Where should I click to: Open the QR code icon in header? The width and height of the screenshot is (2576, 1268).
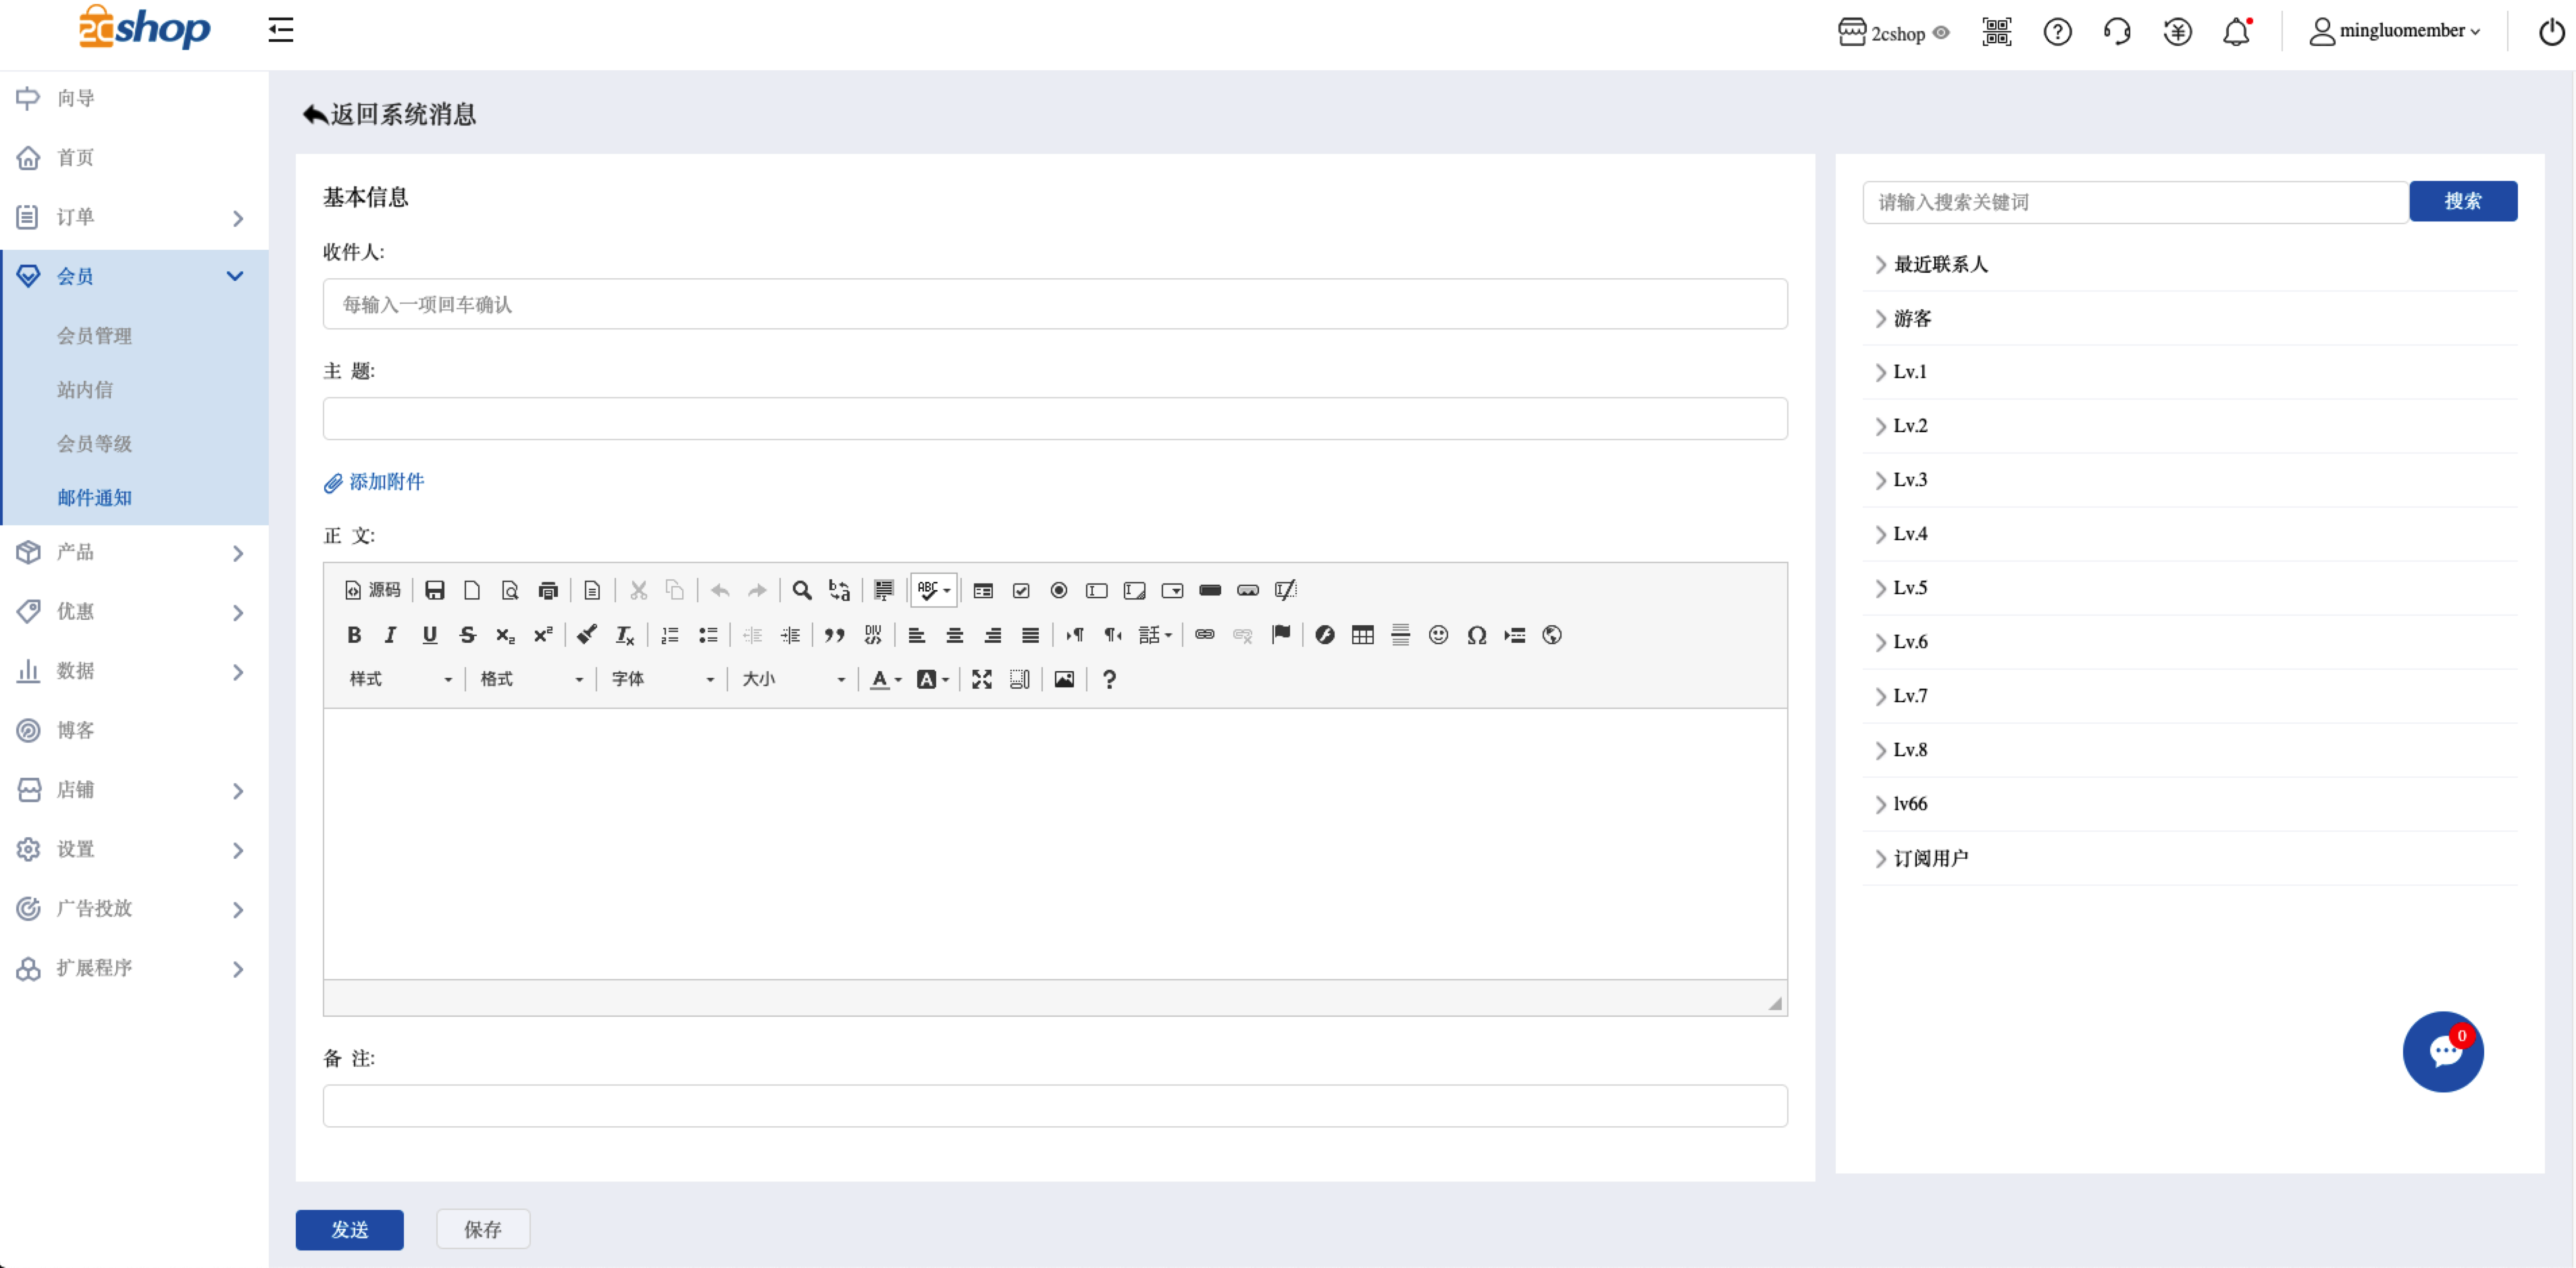tap(1996, 32)
